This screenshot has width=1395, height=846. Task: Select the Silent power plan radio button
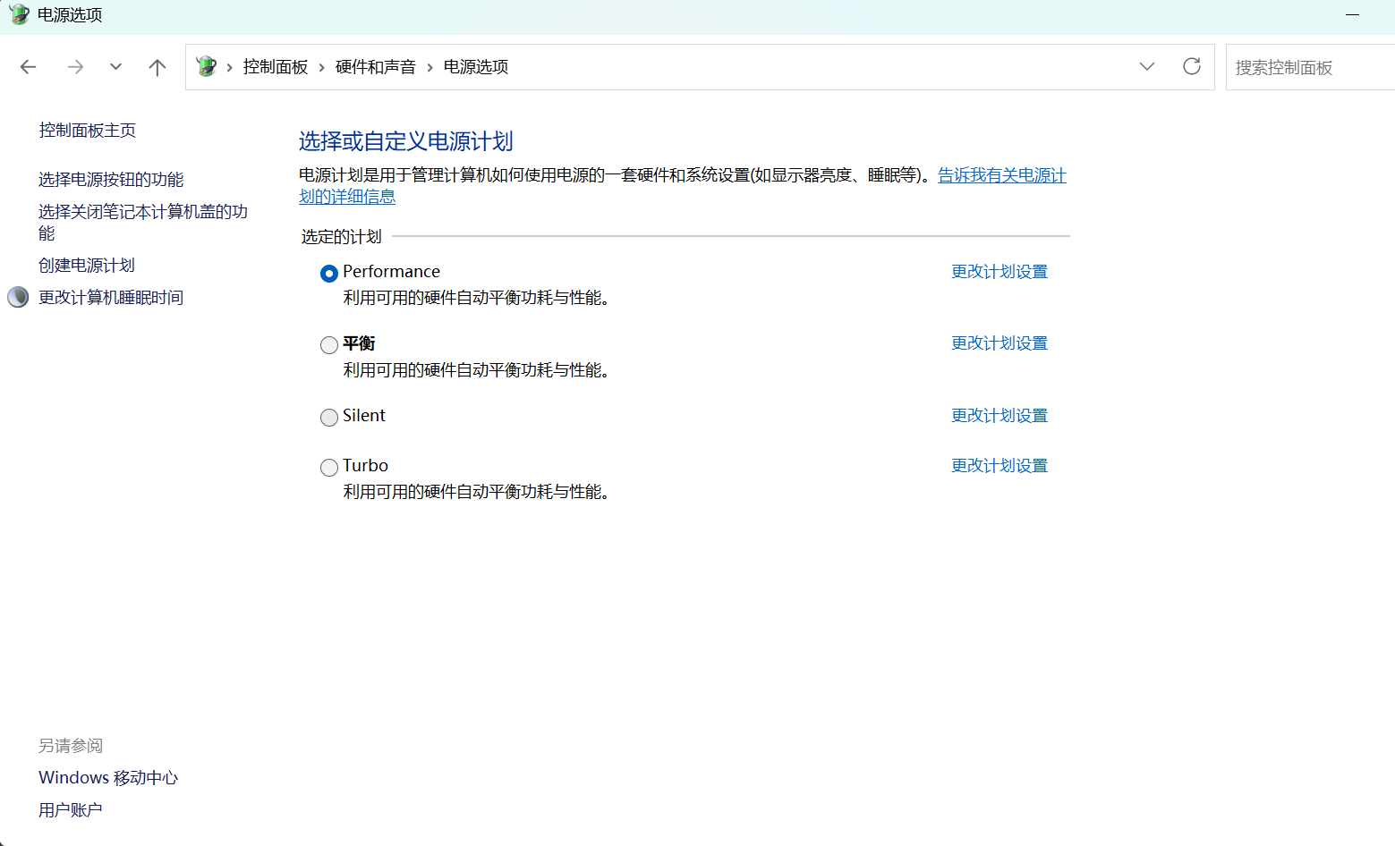329,418
